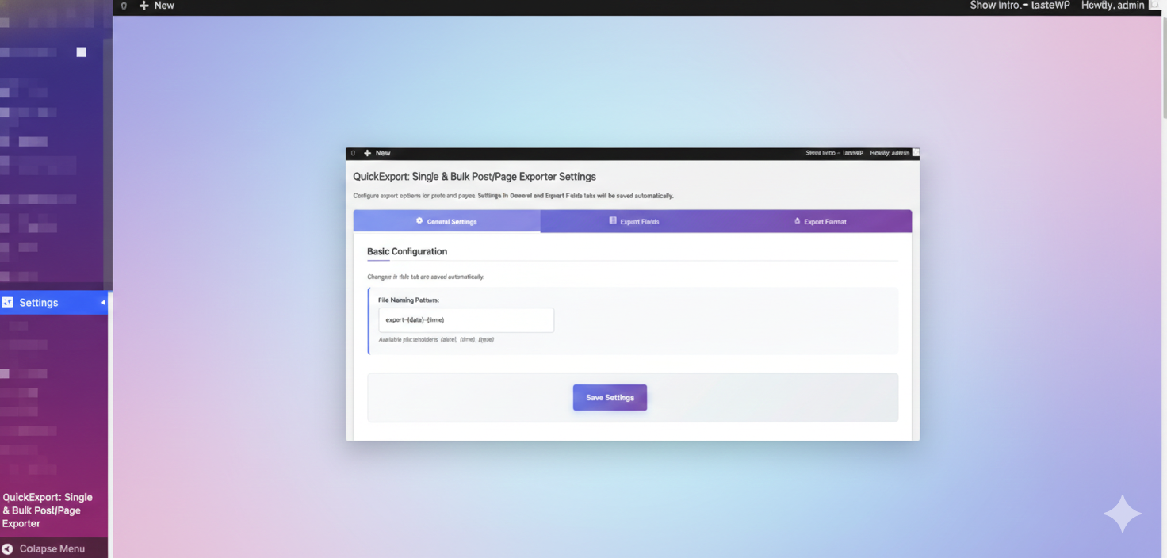Click Show Intro tasteWP in outer top bar
The width and height of the screenshot is (1167, 558).
(x=1020, y=6)
